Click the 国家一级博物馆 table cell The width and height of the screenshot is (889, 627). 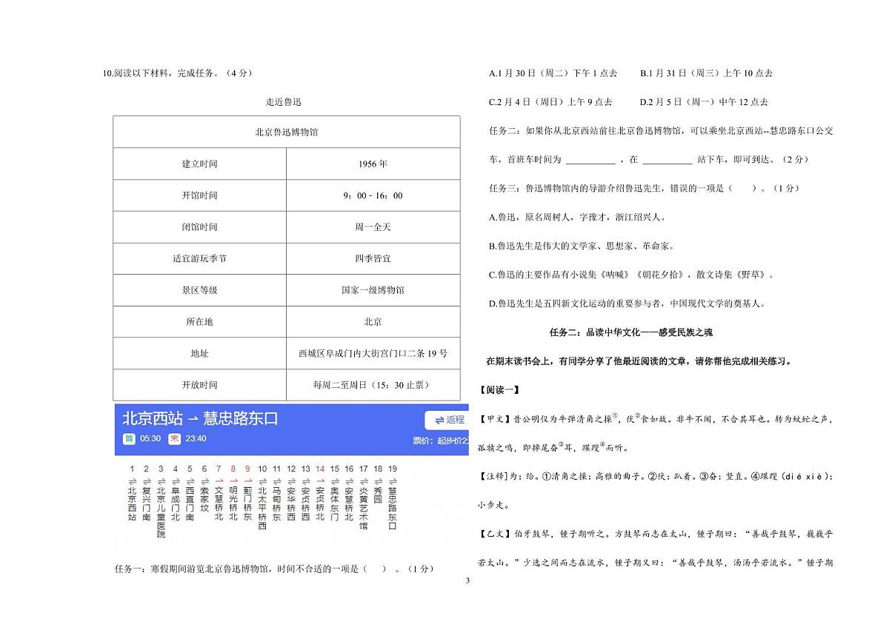click(373, 290)
